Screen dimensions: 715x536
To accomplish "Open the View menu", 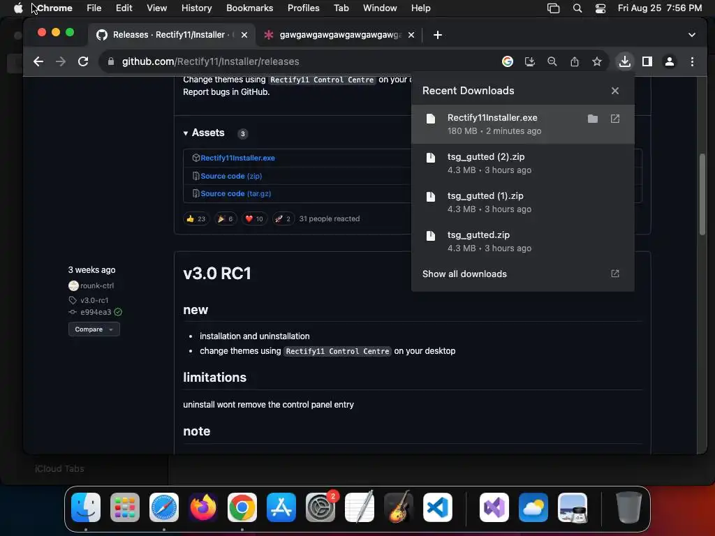I will click(x=157, y=8).
